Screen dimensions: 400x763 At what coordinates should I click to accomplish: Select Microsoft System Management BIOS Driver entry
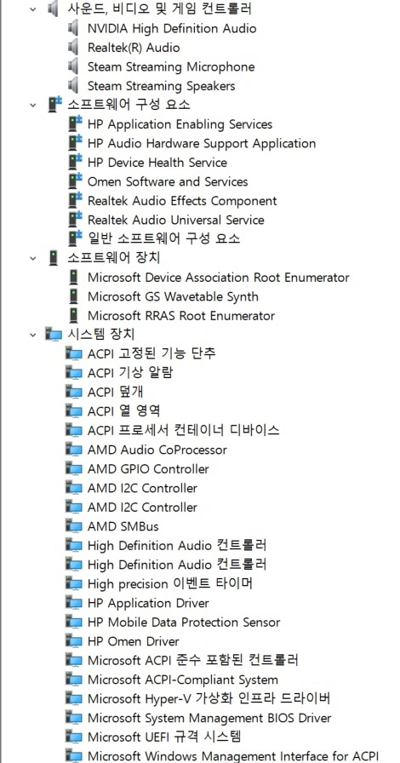pos(209,718)
